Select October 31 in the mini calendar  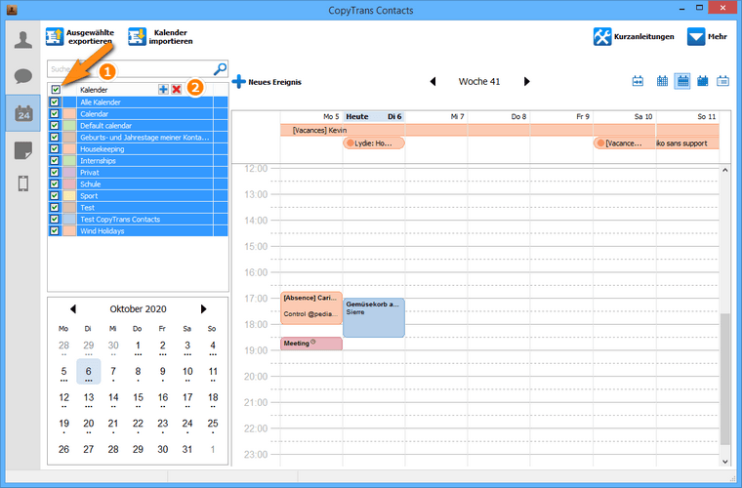click(x=187, y=449)
